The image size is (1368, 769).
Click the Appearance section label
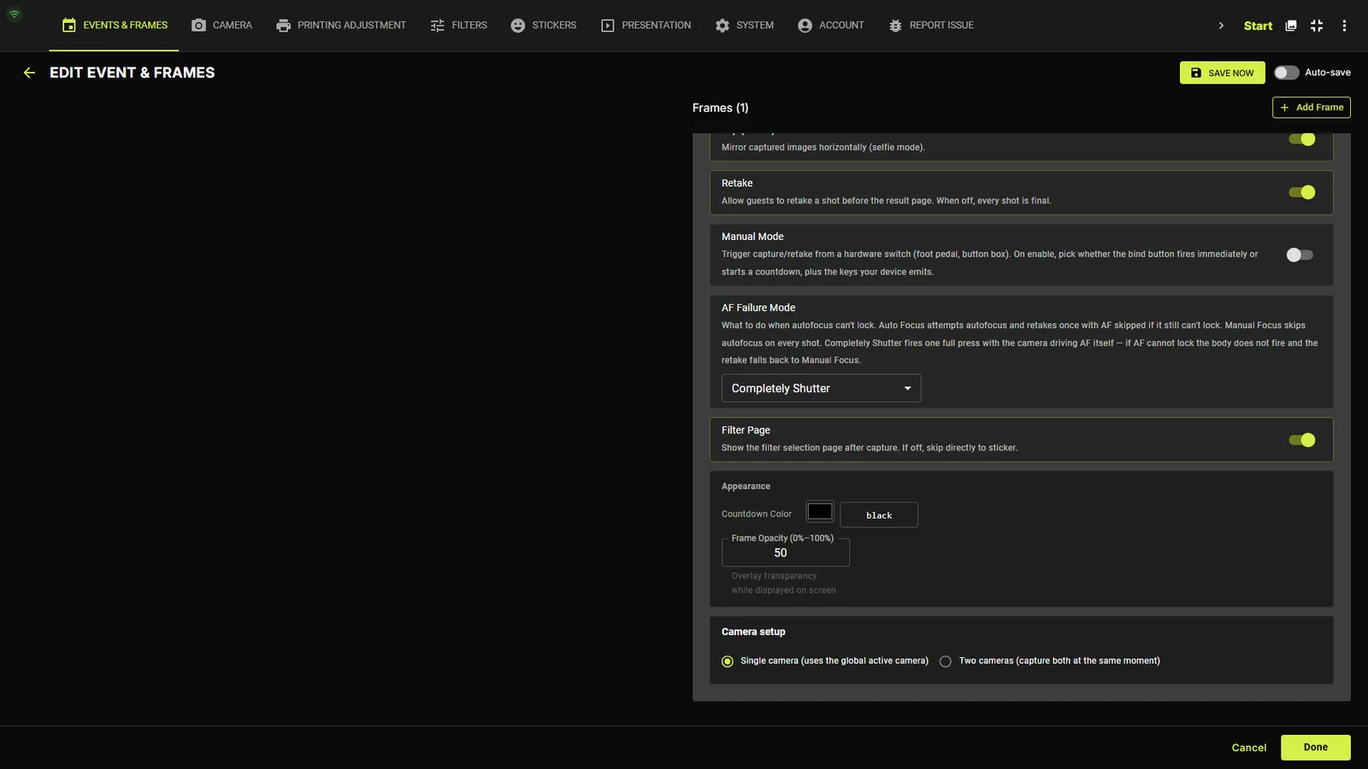click(746, 486)
